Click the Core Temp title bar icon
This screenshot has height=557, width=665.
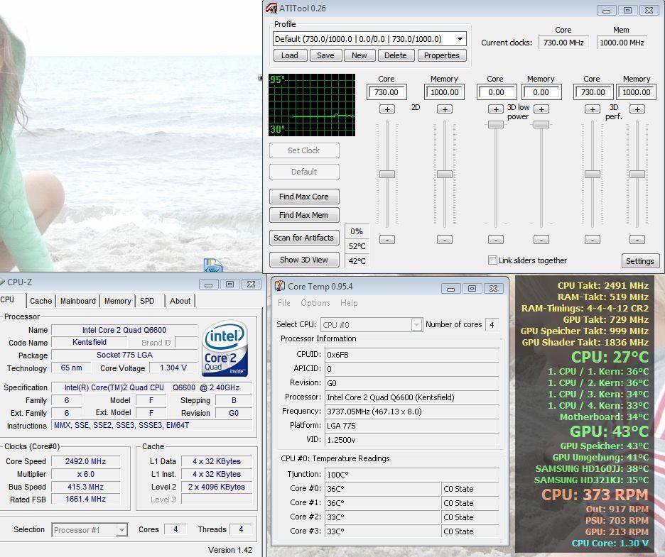pyautogui.click(x=279, y=286)
